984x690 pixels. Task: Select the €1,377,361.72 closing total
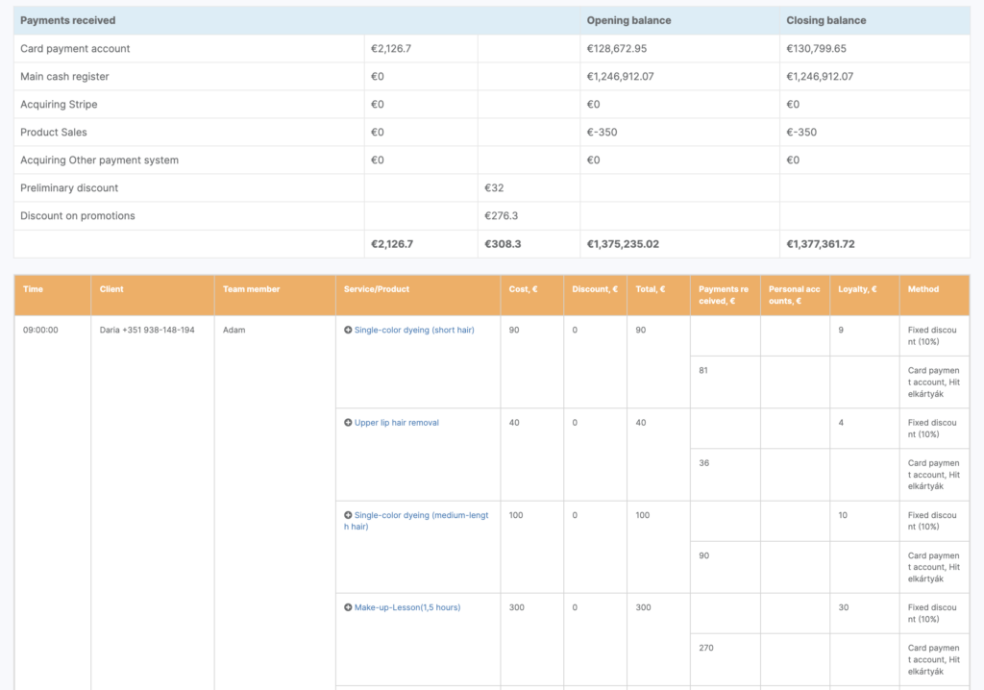click(x=821, y=243)
